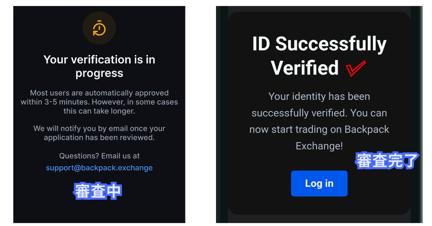Click "application has been reviewed." line

point(99,137)
